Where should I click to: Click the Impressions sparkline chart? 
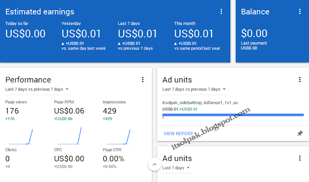[118, 137]
